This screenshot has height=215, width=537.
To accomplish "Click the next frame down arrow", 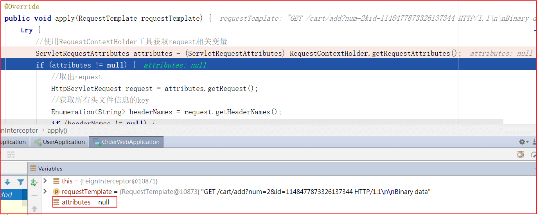I will click(x=7, y=182).
